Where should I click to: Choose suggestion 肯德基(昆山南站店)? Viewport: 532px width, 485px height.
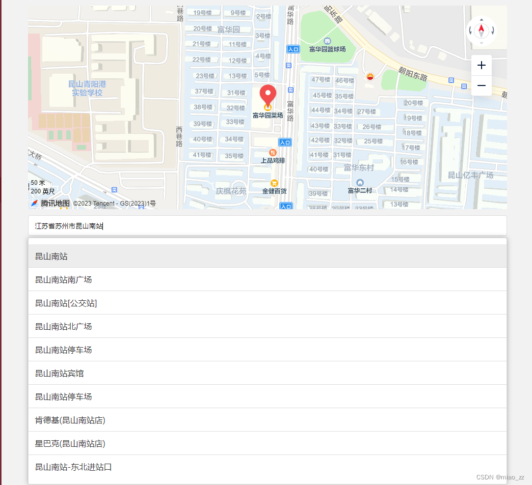(x=268, y=420)
